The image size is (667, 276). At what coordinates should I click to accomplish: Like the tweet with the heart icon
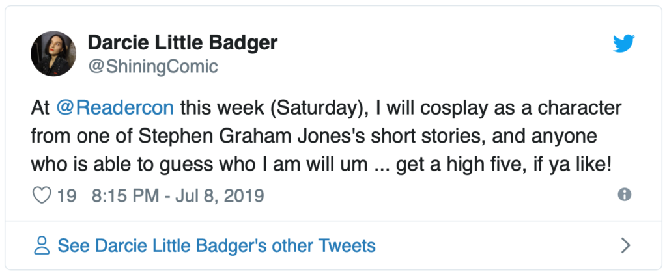[x=42, y=195]
